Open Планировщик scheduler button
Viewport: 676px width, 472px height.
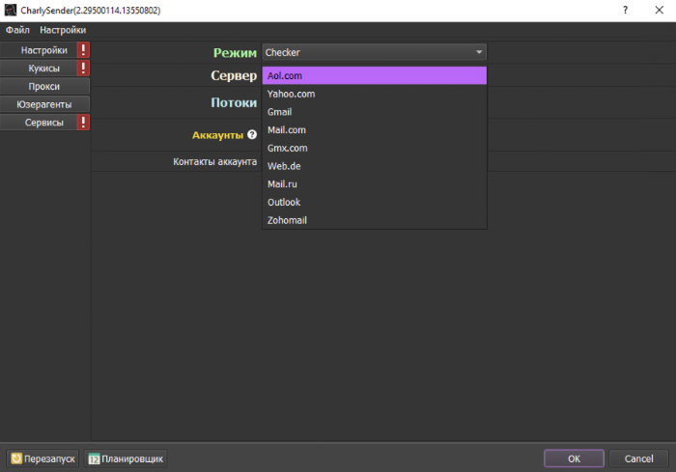click(126, 458)
